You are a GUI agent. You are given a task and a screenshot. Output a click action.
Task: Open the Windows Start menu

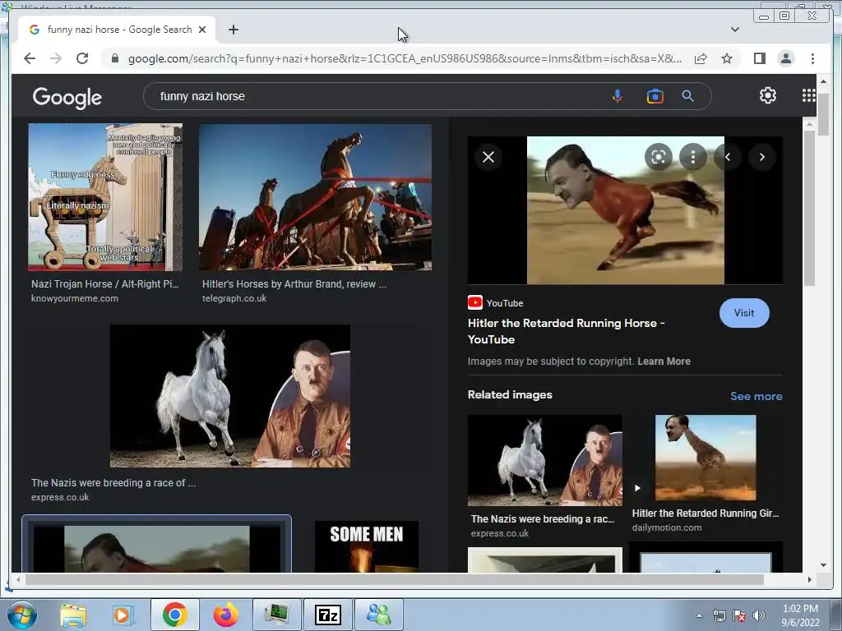22,615
